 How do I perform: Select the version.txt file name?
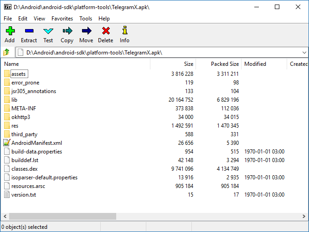(24, 195)
